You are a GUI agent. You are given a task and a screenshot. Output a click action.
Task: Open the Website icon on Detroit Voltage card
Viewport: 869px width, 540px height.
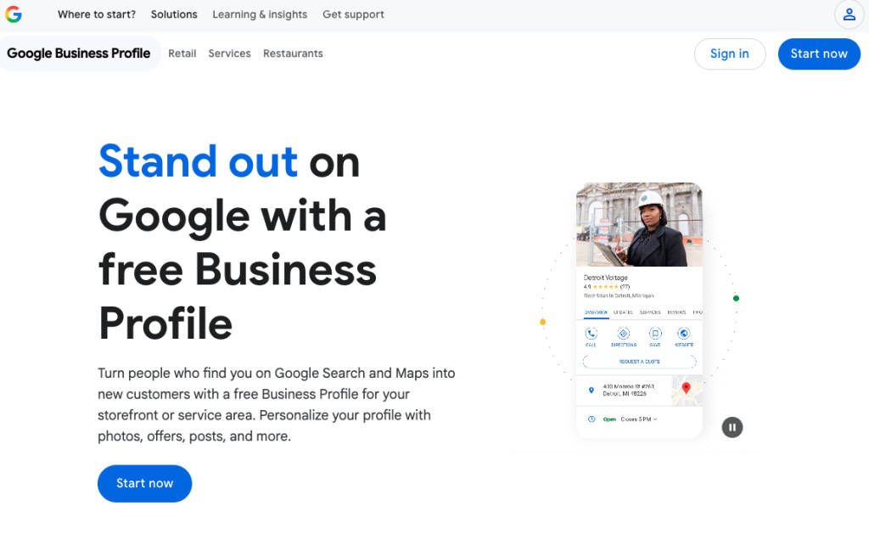[x=684, y=333]
